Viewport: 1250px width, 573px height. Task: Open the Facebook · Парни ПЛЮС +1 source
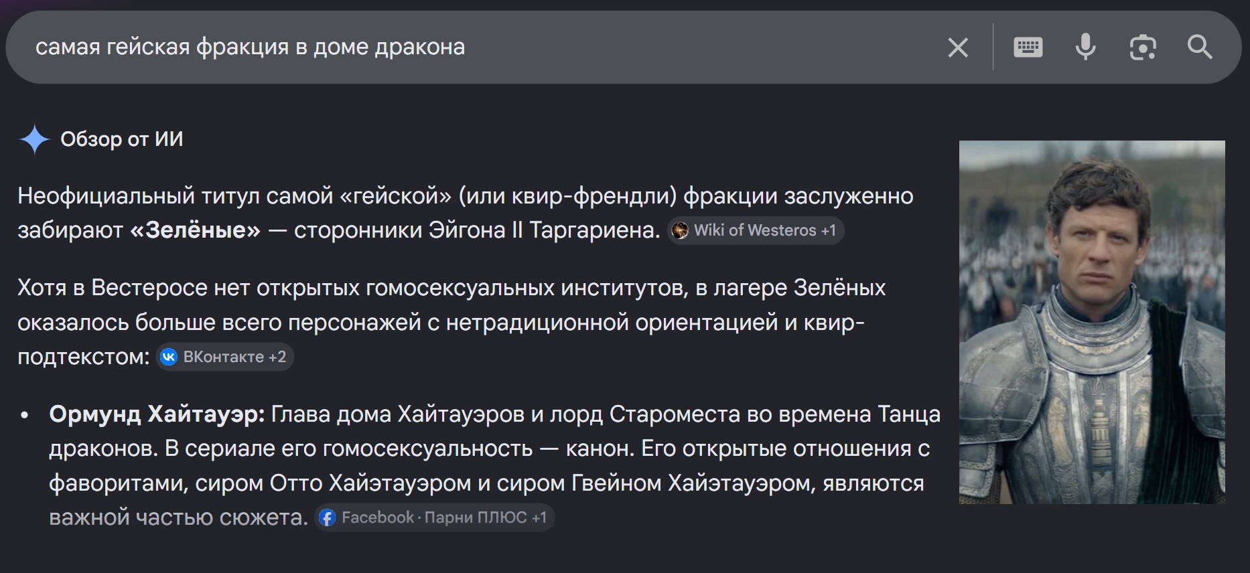tap(434, 517)
